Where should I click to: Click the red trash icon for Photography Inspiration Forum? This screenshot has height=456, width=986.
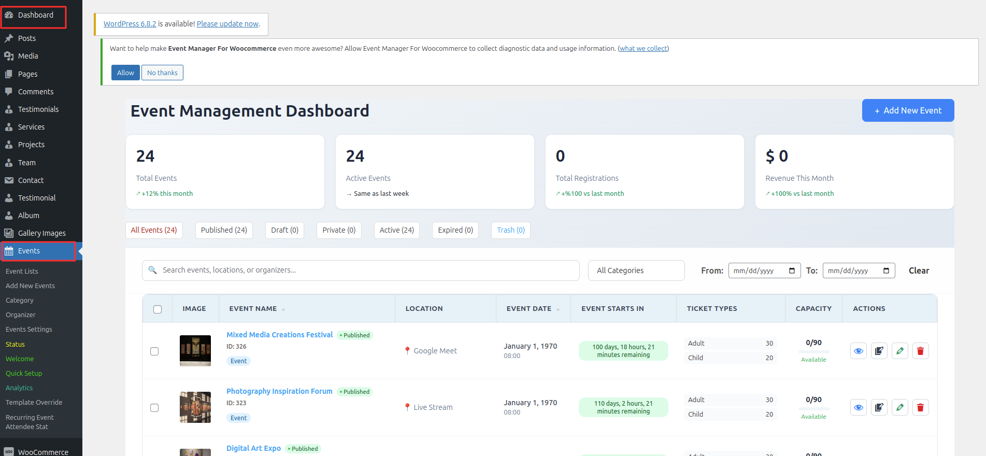pyautogui.click(x=920, y=407)
